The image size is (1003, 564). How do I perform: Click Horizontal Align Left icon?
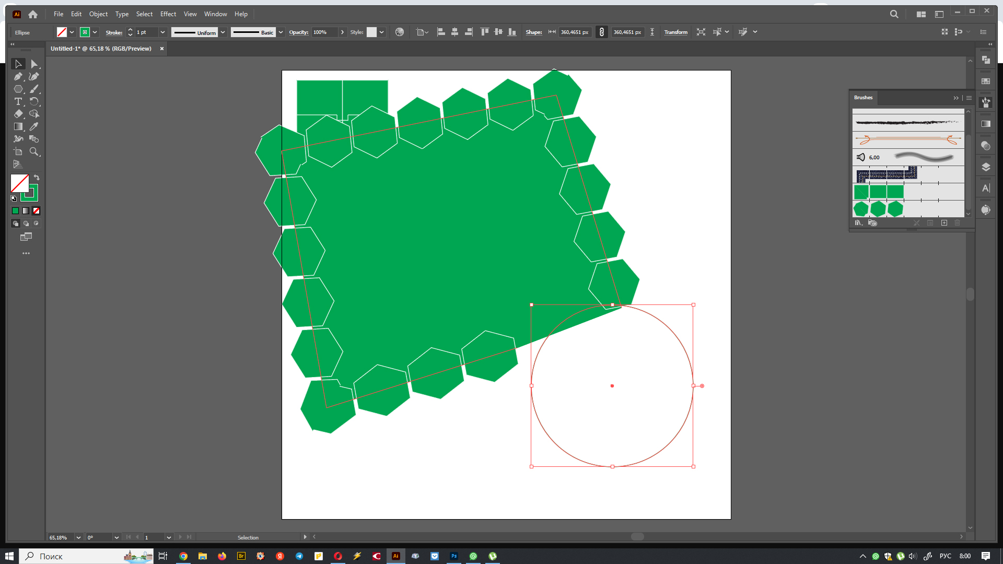pos(441,32)
